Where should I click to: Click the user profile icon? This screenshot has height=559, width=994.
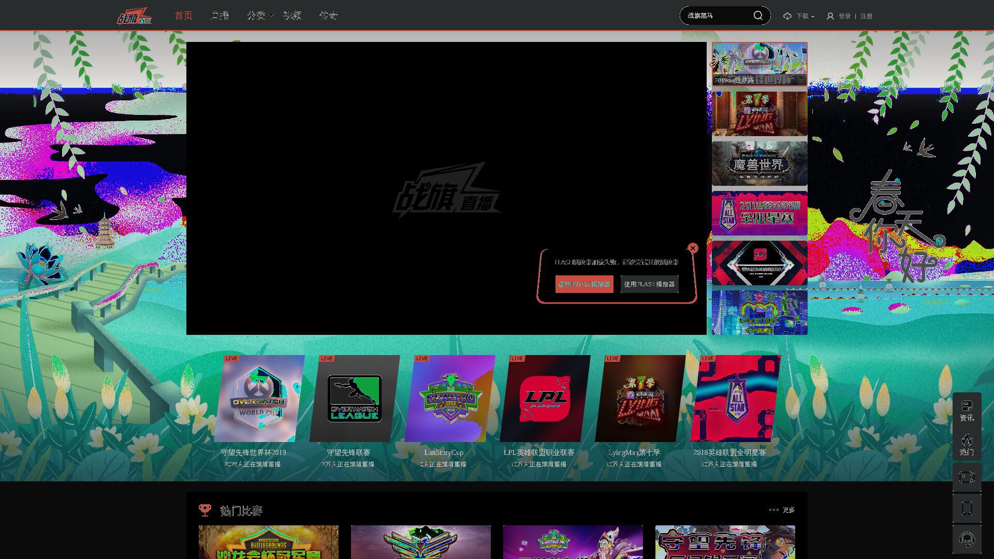(x=830, y=16)
